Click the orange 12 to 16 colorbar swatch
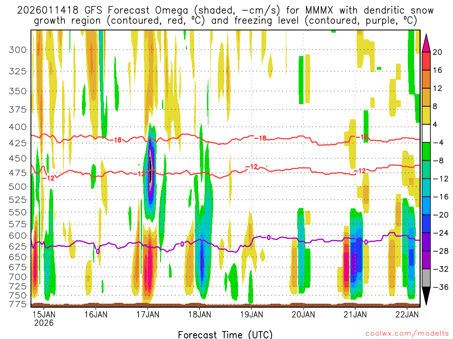This screenshot has width=453, height=339. (426, 79)
